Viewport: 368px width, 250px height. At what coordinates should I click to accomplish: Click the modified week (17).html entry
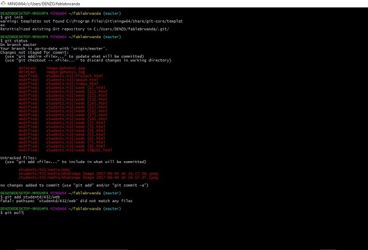click(x=63, y=115)
